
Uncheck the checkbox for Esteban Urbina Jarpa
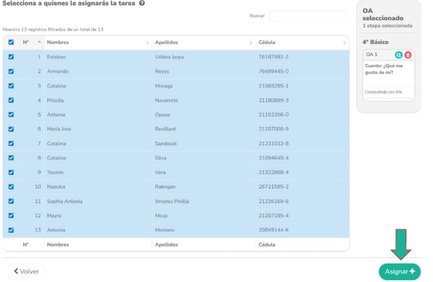tap(11, 57)
